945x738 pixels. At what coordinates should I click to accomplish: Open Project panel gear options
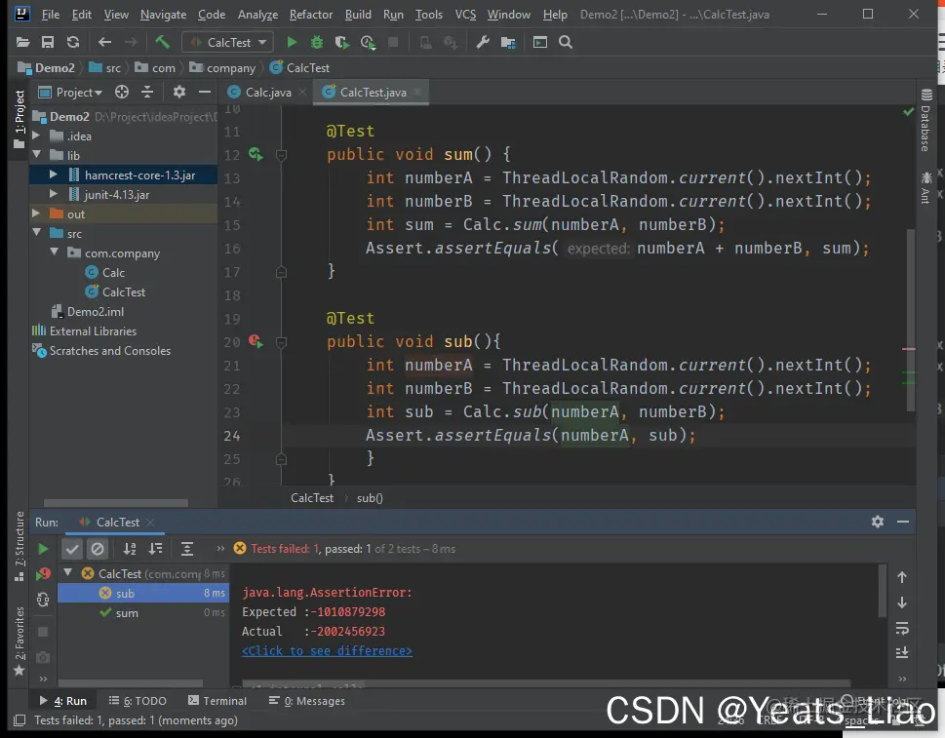click(179, 92)
